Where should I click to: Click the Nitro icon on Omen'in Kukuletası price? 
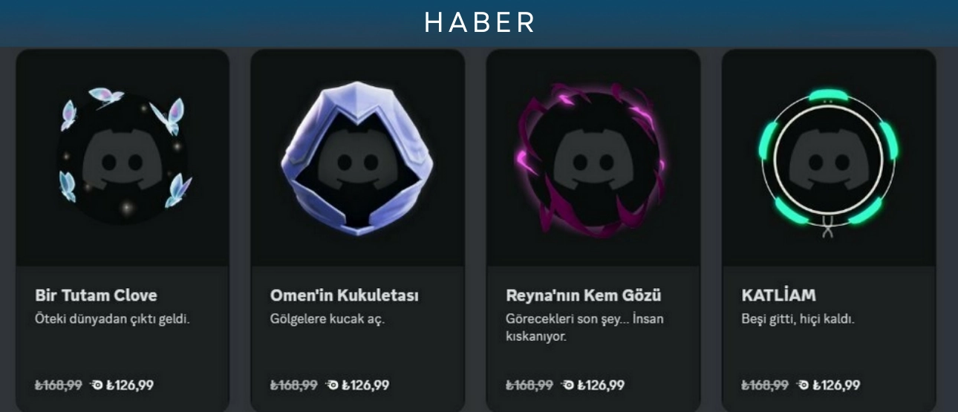click(332, 385)
